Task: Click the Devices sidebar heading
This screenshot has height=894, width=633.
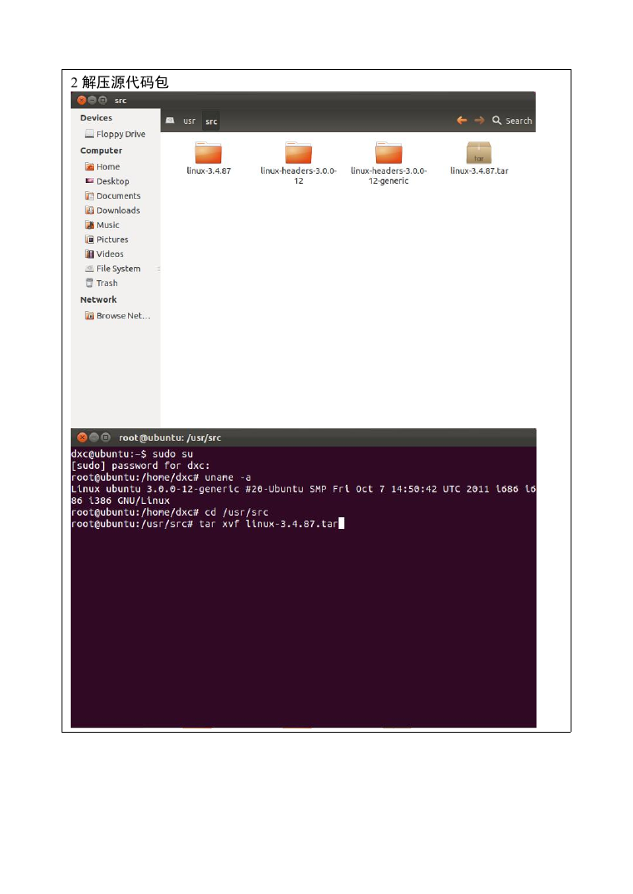Action: point(96,118)
